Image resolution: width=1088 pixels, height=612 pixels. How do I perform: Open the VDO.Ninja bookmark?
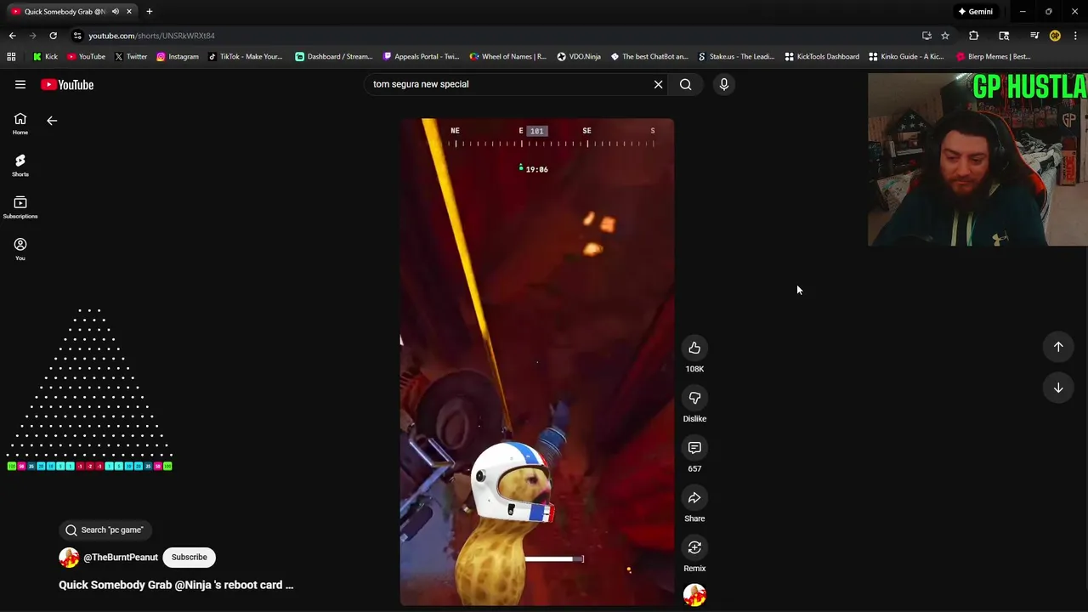click(x=579, y=57)
